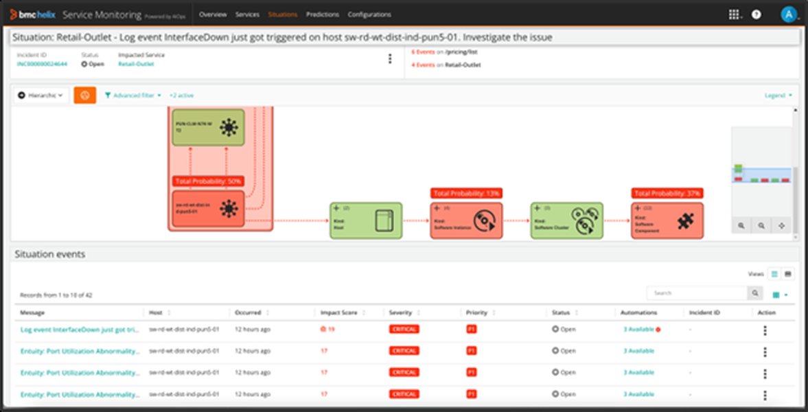Switch events to list view
The height and width of the screenshot is (412, 808).
[774, 274]
